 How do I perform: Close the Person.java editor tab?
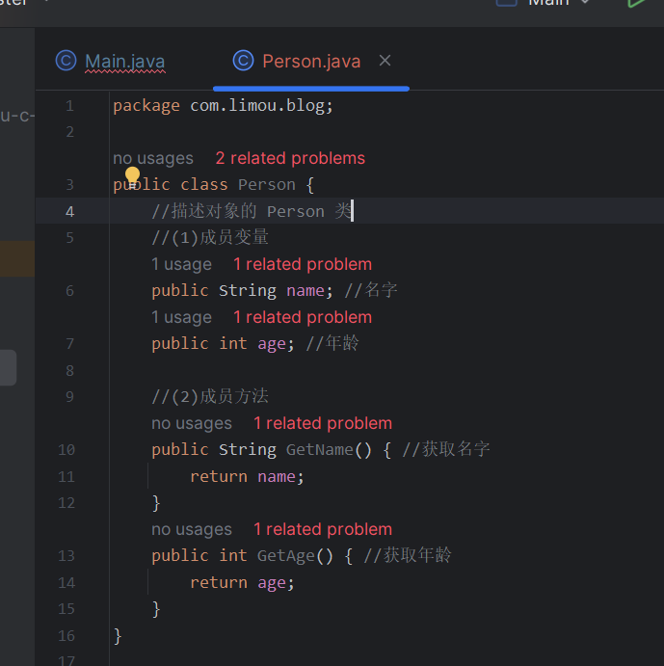pyautogui.click(x=385, y=61)
